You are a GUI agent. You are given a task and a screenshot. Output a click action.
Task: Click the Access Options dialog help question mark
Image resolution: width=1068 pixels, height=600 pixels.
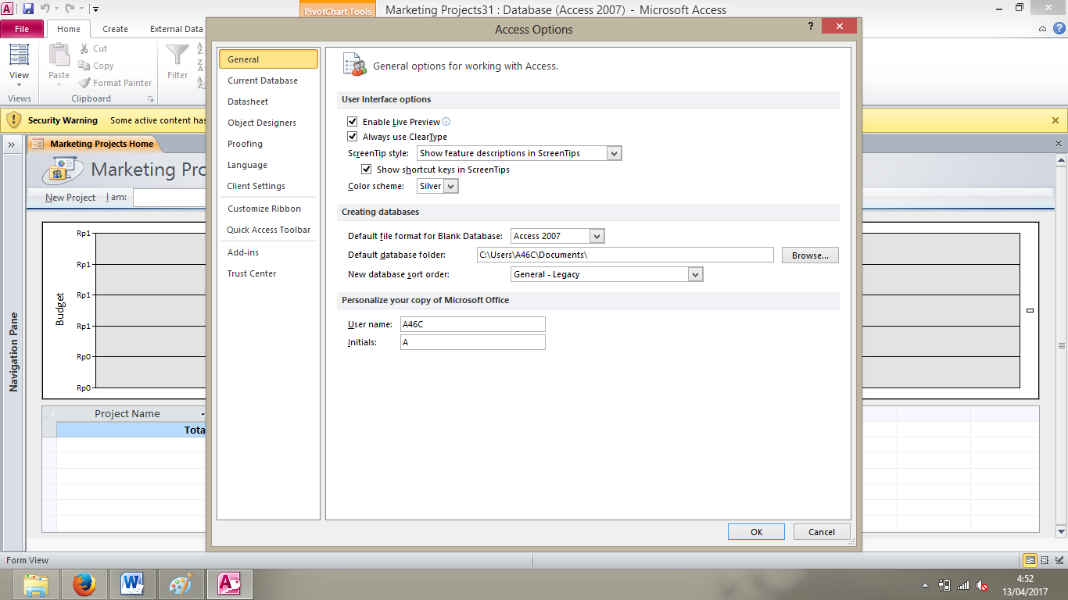tap(810, 27)
